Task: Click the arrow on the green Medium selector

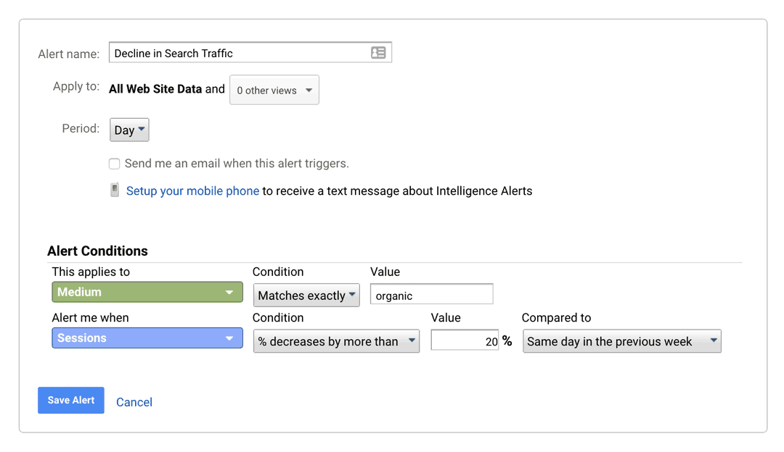Action: [229, 293]
